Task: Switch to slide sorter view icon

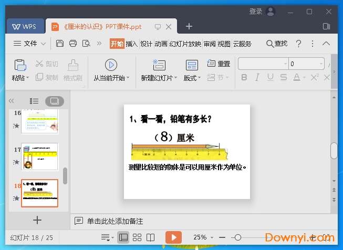Action: pyautogui.click(x=137, y=237)
